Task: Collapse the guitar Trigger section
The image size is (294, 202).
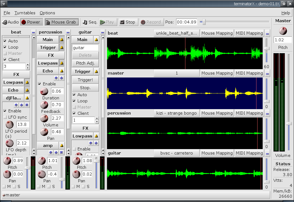Action: 96,71
